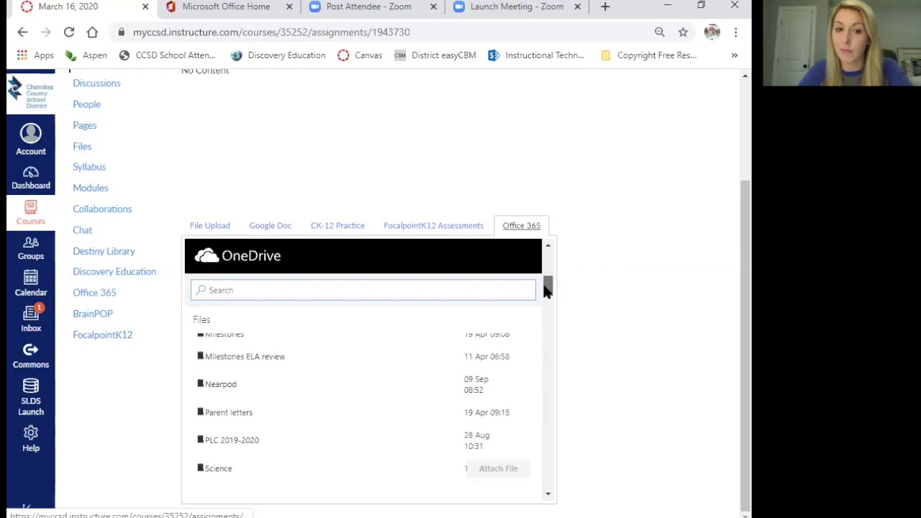Reload the page with refresh icon
Screen dimensions: 921x518
coord(69,32)
